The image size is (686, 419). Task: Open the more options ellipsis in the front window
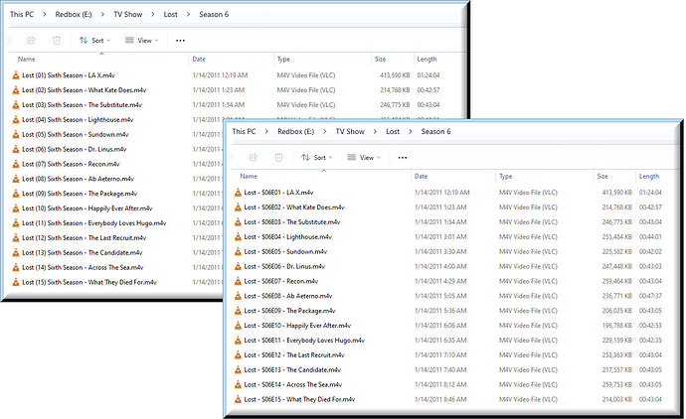403,157
